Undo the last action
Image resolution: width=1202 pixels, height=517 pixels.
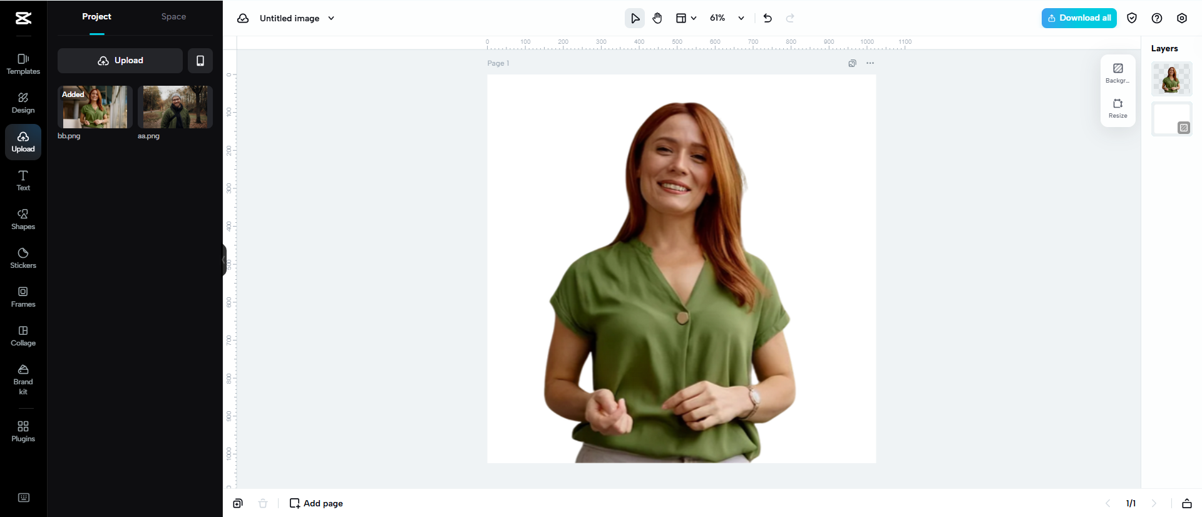point(768,18)
